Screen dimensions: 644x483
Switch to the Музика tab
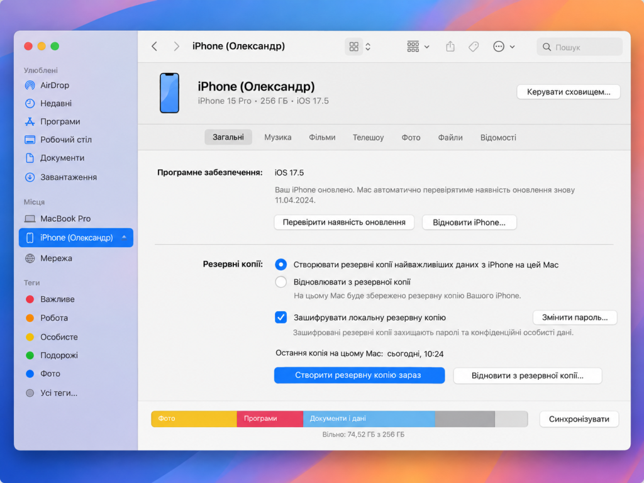(277, 138)
